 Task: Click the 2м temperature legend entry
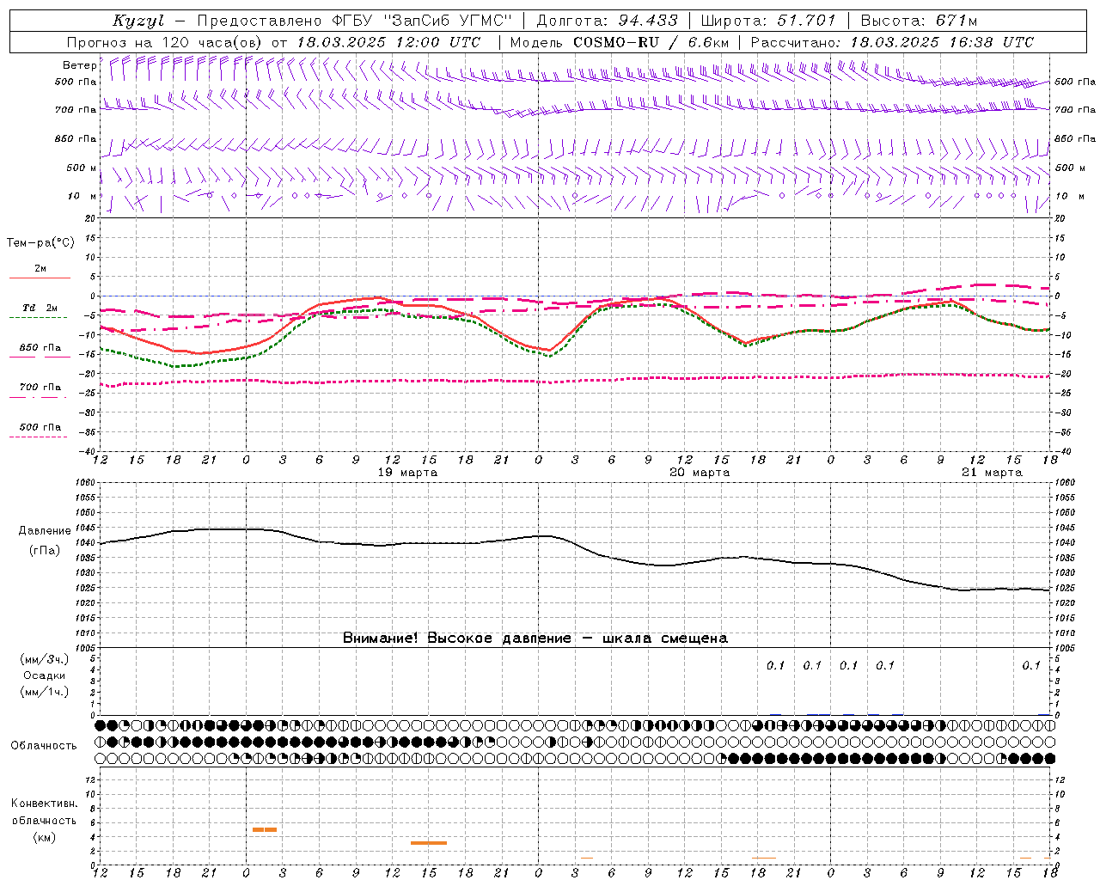click(40, 269)
